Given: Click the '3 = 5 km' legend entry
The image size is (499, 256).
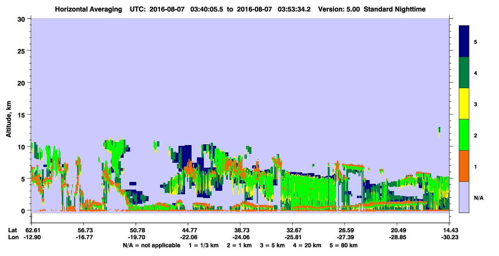Looking at the screenshot, I should point(272,245).
